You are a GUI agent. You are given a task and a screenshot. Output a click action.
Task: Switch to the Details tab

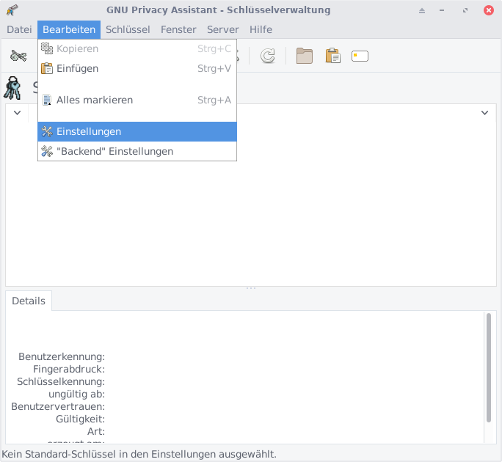(29, 301)
